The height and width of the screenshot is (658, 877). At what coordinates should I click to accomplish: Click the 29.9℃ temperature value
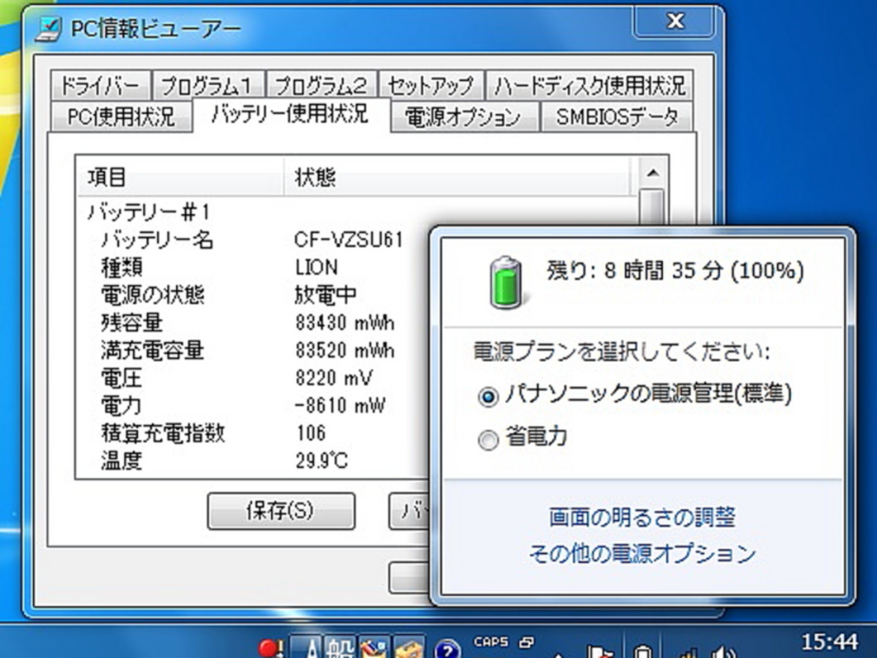[x=322, y=461]
